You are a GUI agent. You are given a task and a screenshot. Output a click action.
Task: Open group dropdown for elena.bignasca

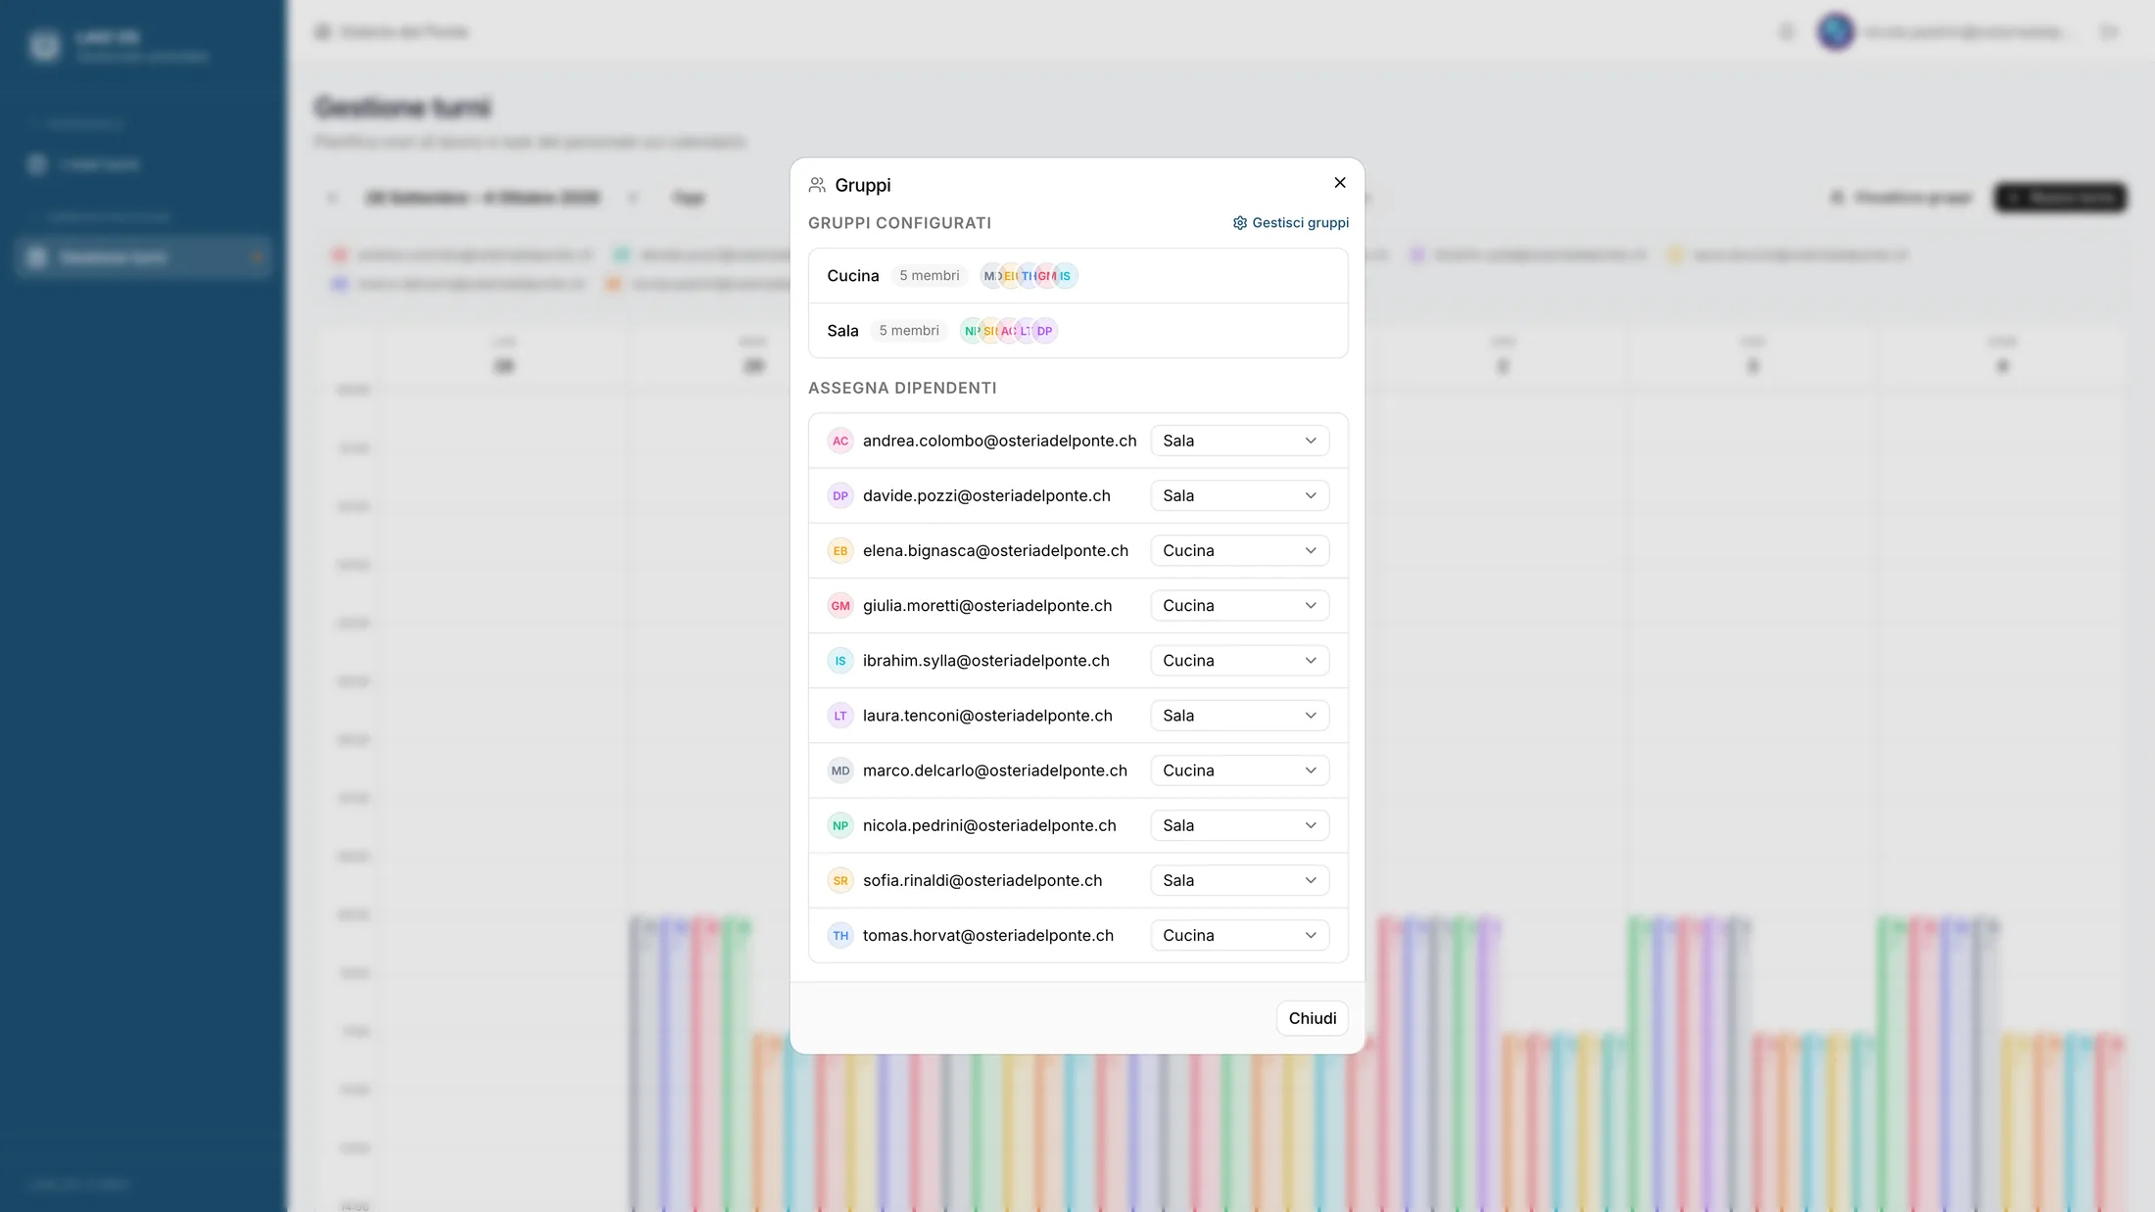pyautogui.click(x=1239, y=550)
